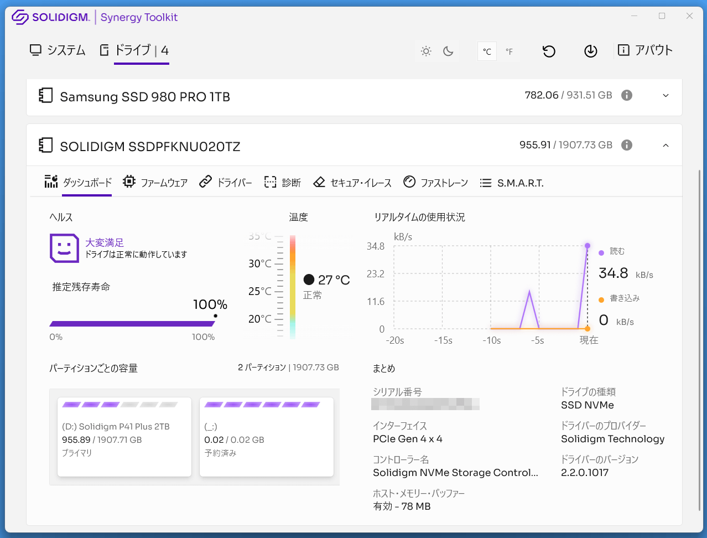
Task: Click the (D:) Solidigm P41 Plus 2TB partition card
Action: click(124, 437)
